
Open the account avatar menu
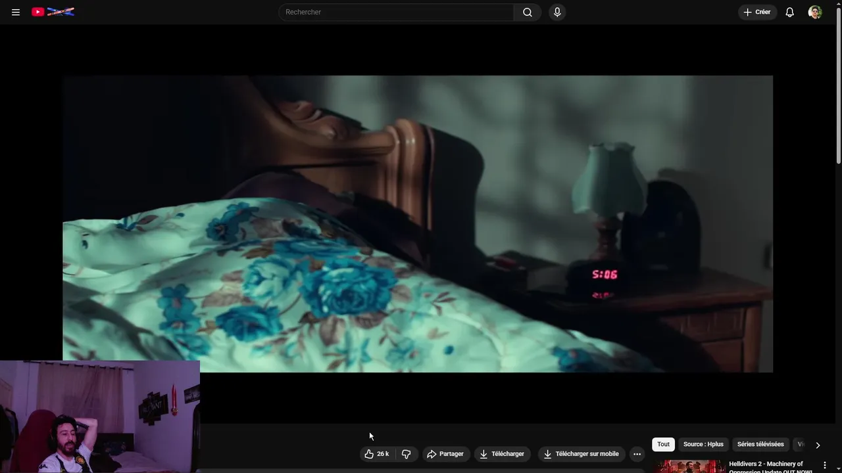(815, 12)
